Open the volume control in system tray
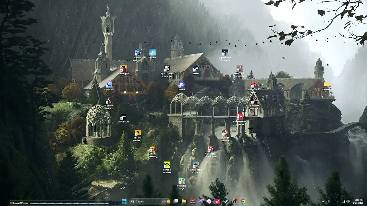This screenshot has height=206, width=367. 348,201
